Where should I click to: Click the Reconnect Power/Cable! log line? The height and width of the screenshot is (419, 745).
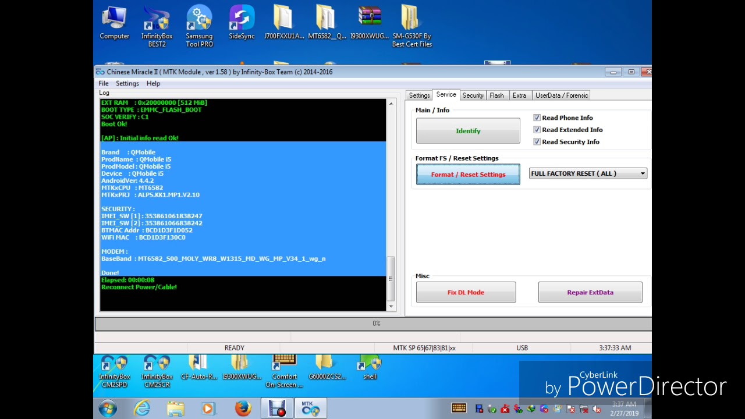pos(139,287)
